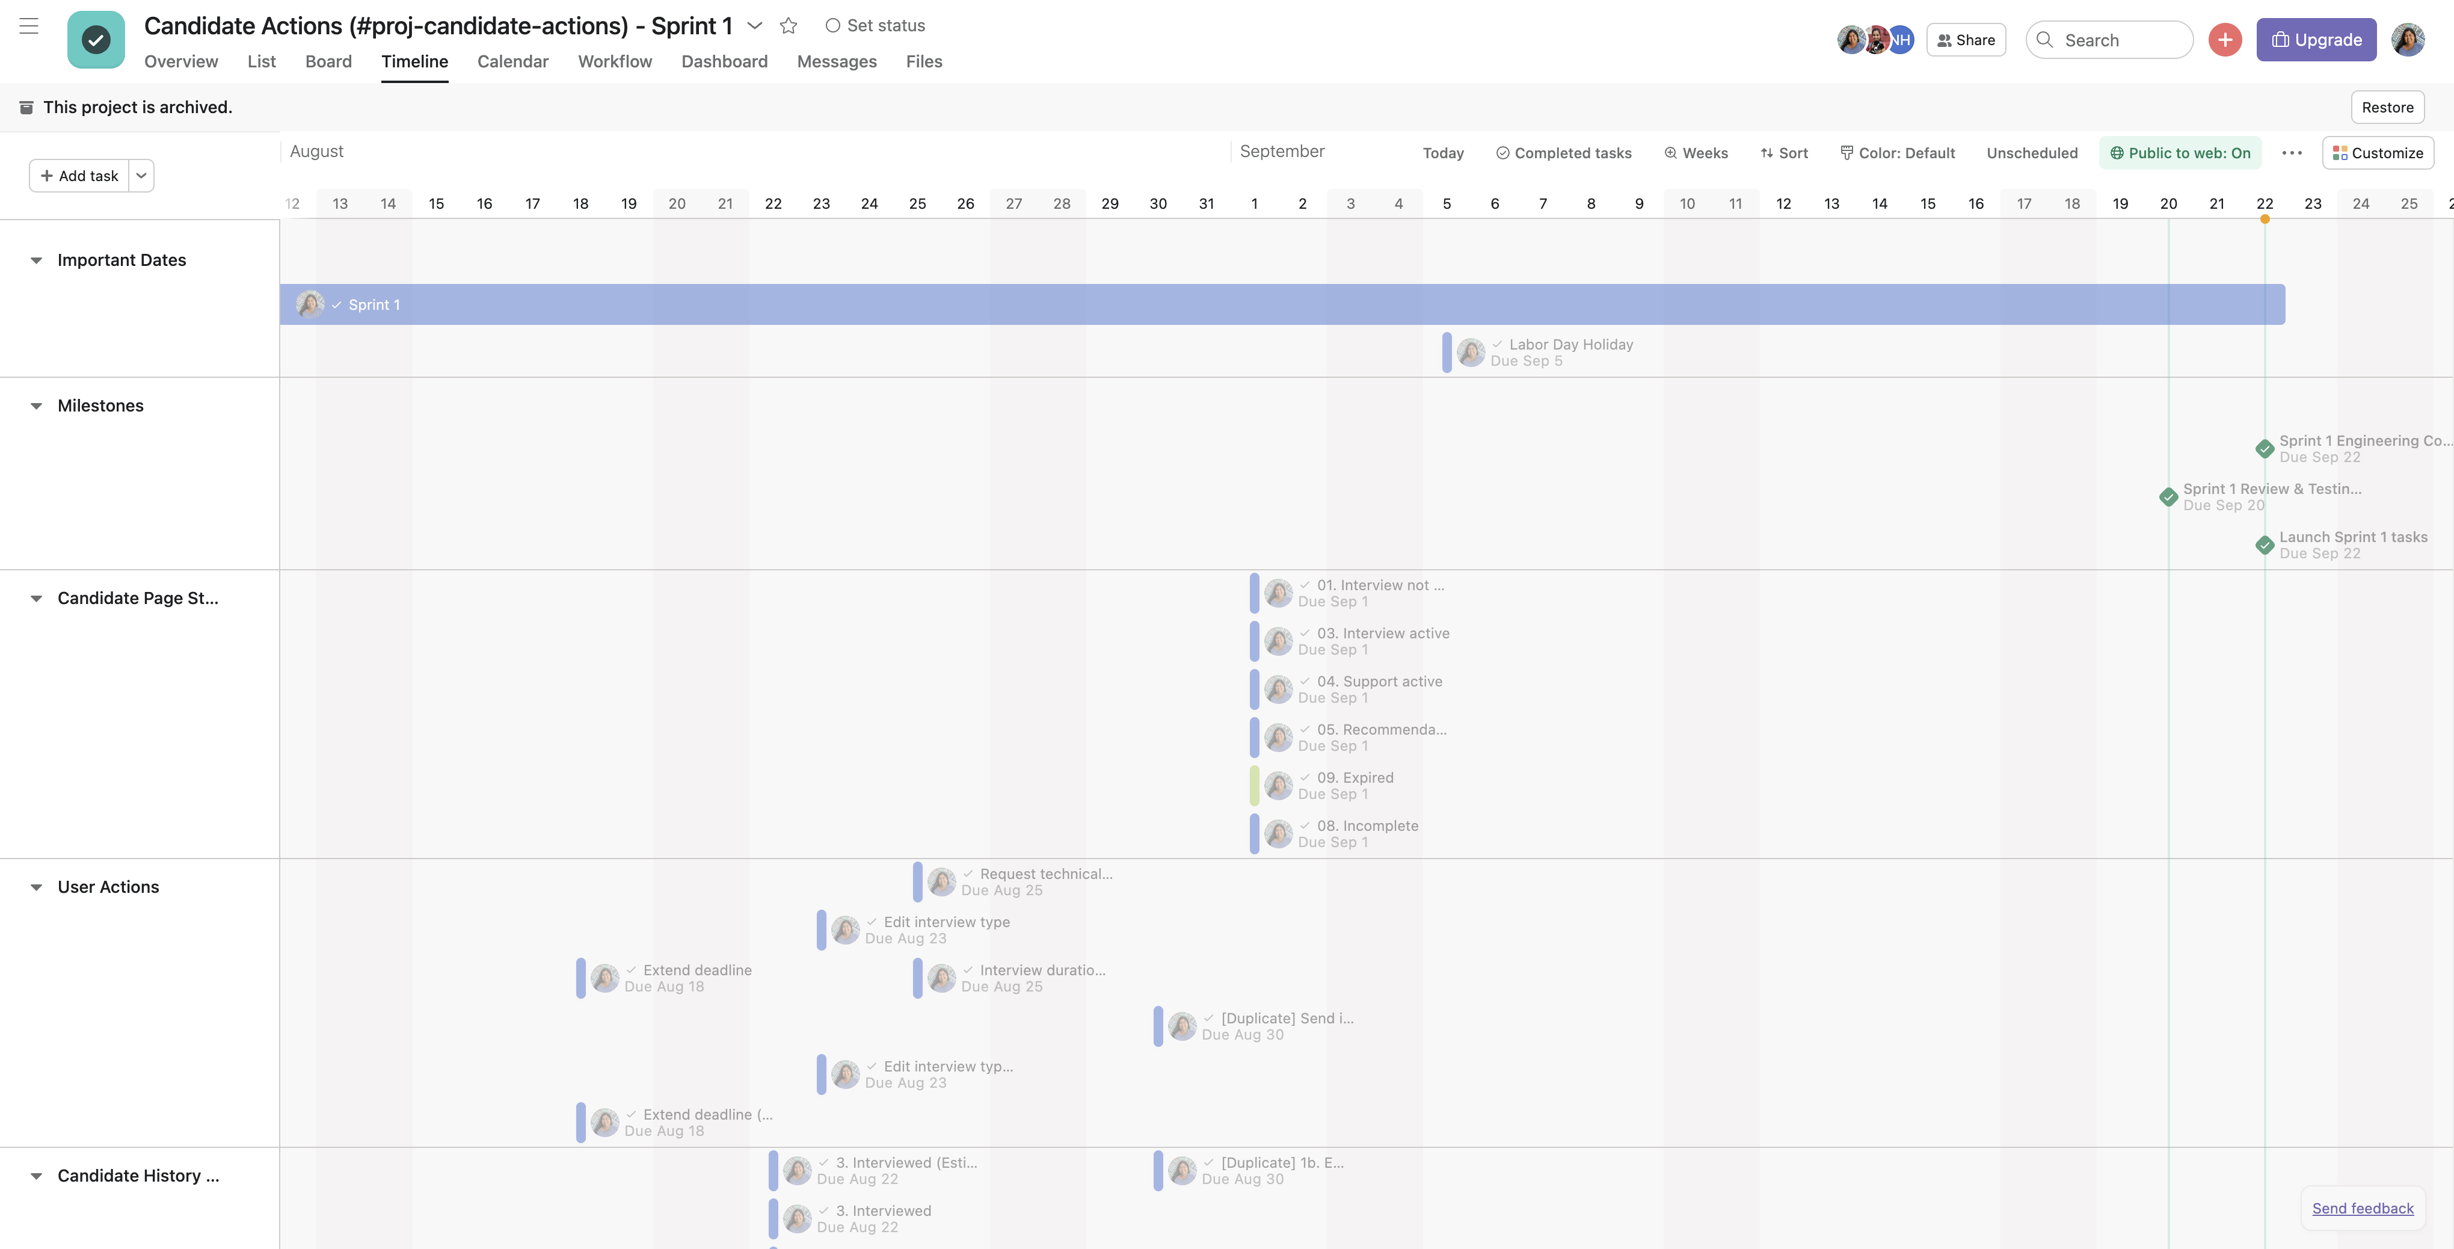The height and width of the screenshot is (1249, 2454).
Task: Open the three-dots more options menu
Action: click(x=2292, y=153)
